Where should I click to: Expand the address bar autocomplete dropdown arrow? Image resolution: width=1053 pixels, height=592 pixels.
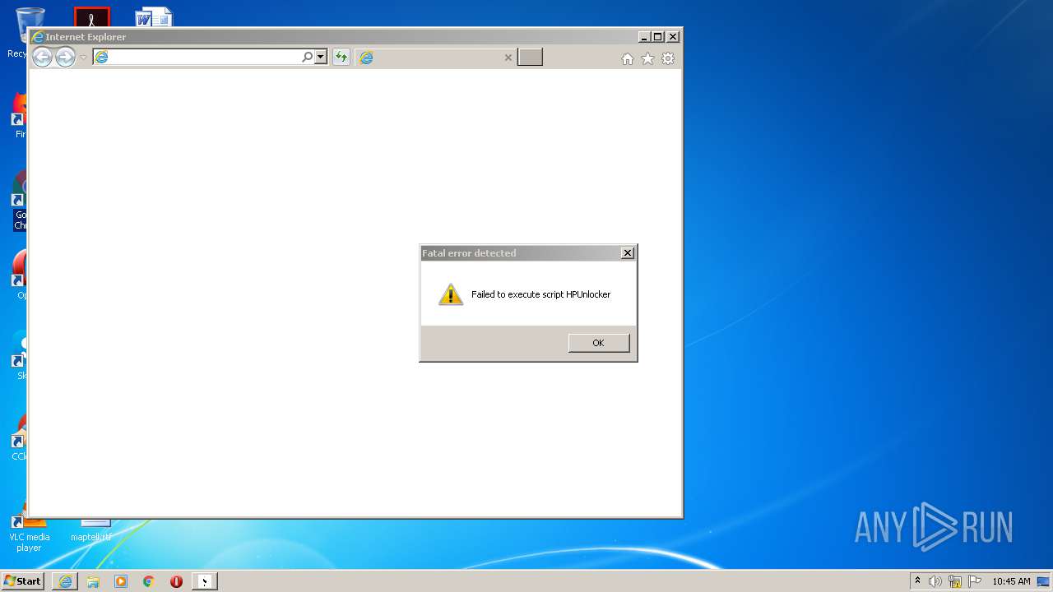(x=321, y=57)
